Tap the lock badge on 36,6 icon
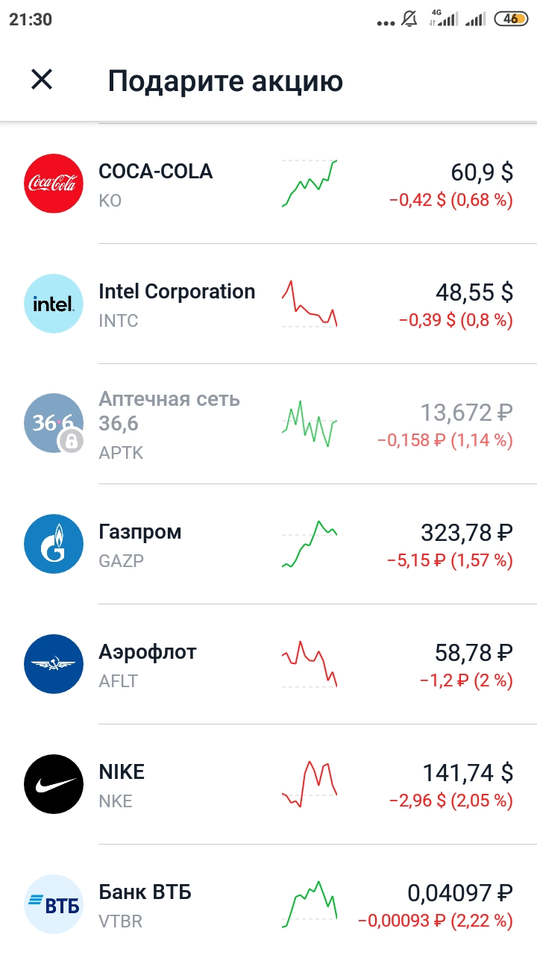Image resolution: width=537 pixels, height=955 pixels. pyautogui.click(x=70, y=440)
